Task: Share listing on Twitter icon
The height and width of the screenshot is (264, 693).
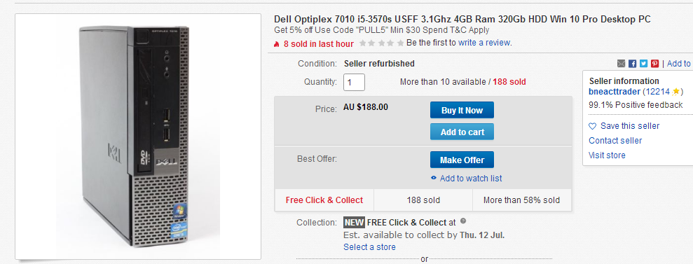Action: coord(643,64)
